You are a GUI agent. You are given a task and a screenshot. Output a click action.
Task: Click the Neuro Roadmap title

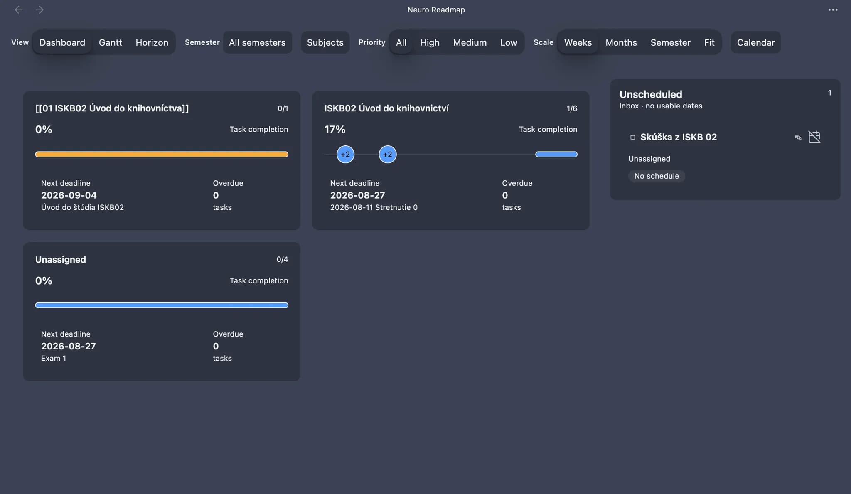[436, 10]
